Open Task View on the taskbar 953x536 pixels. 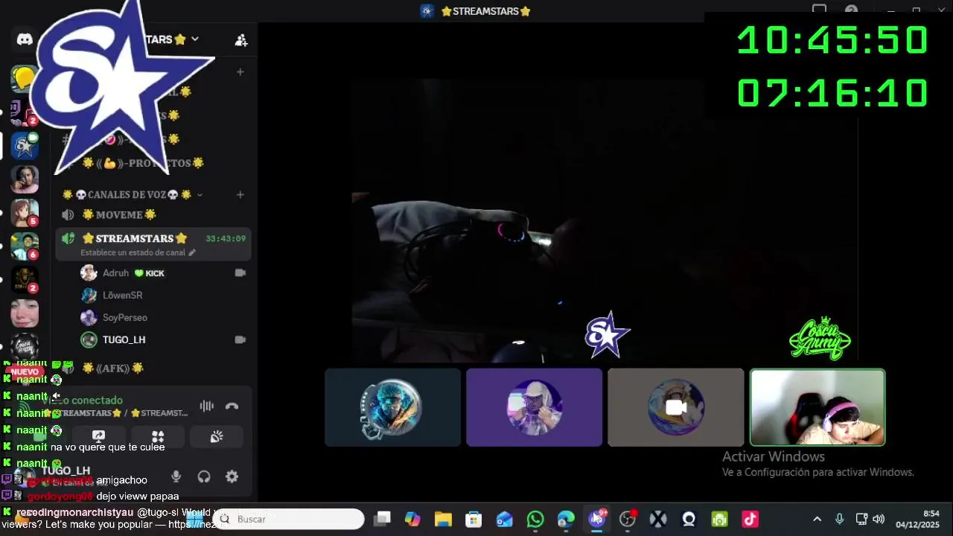click(x=382, y=519)
